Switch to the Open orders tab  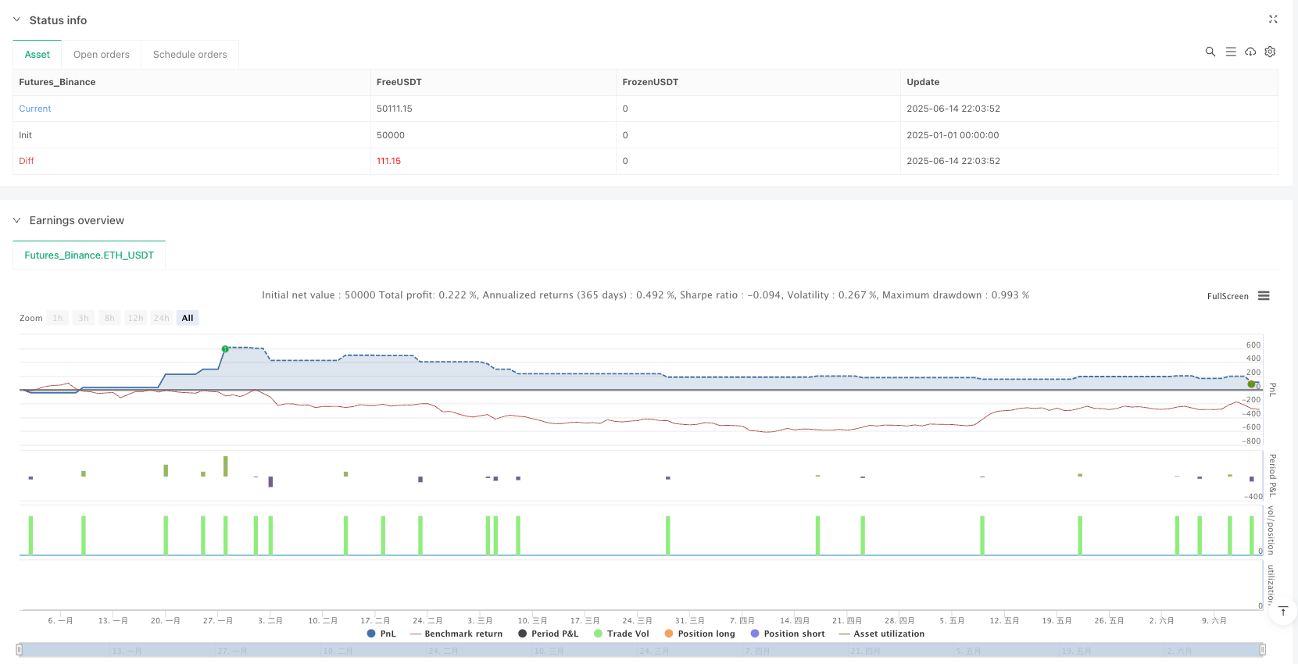coord(102,55)
